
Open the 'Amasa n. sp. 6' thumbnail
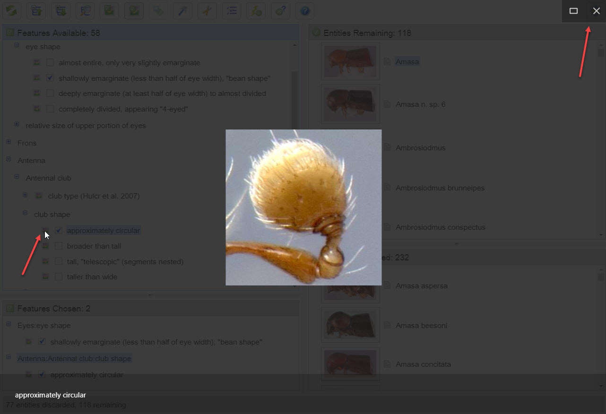pos(350,104)
